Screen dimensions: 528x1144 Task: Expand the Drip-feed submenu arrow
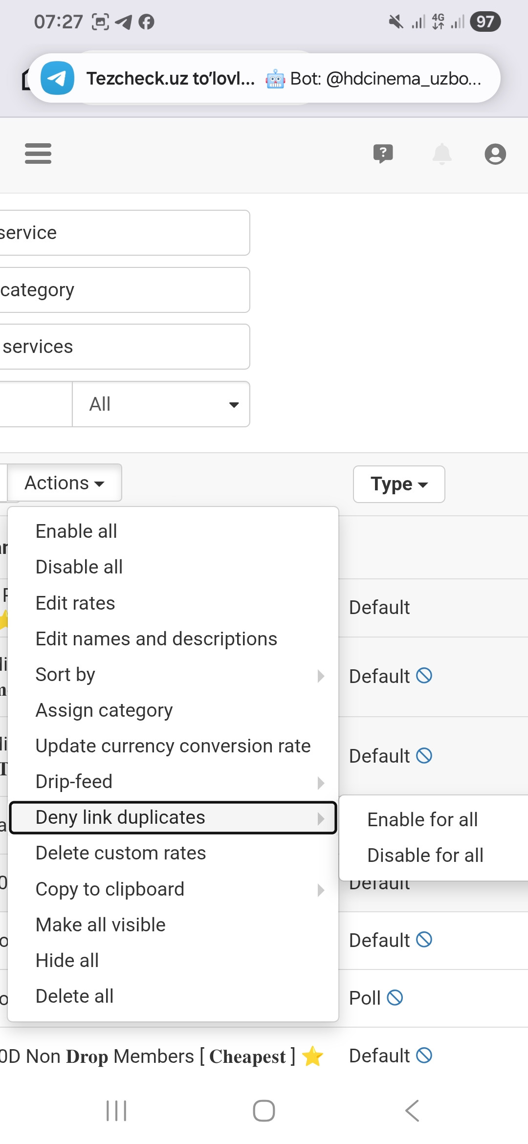321,783
